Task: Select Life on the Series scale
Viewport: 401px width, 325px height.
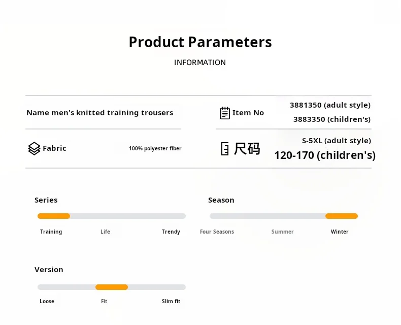Action: (x=105, y=232)
